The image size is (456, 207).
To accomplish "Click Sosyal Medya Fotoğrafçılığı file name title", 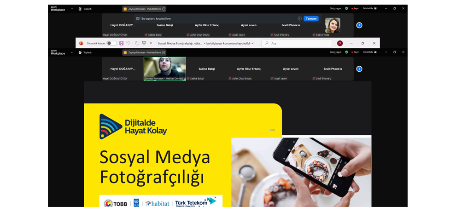I will [180, 43].
